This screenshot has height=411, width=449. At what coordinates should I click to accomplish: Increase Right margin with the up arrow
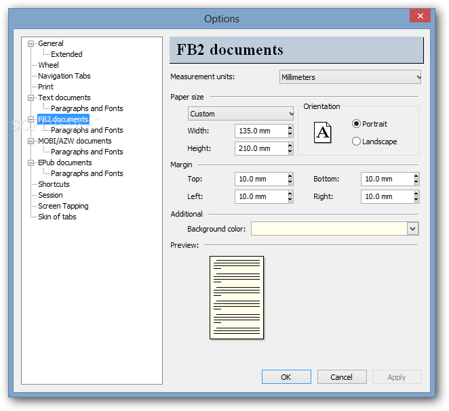pyautogui.click(x=416, y=194)
